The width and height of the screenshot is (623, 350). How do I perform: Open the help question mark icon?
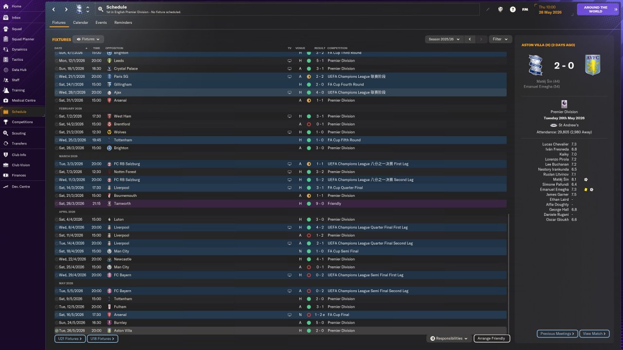513,9
